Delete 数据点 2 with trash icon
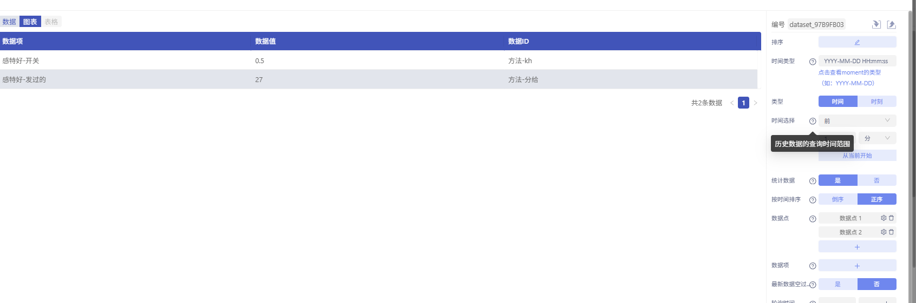This screenshot has width=916, height=303. coord(891,232)
